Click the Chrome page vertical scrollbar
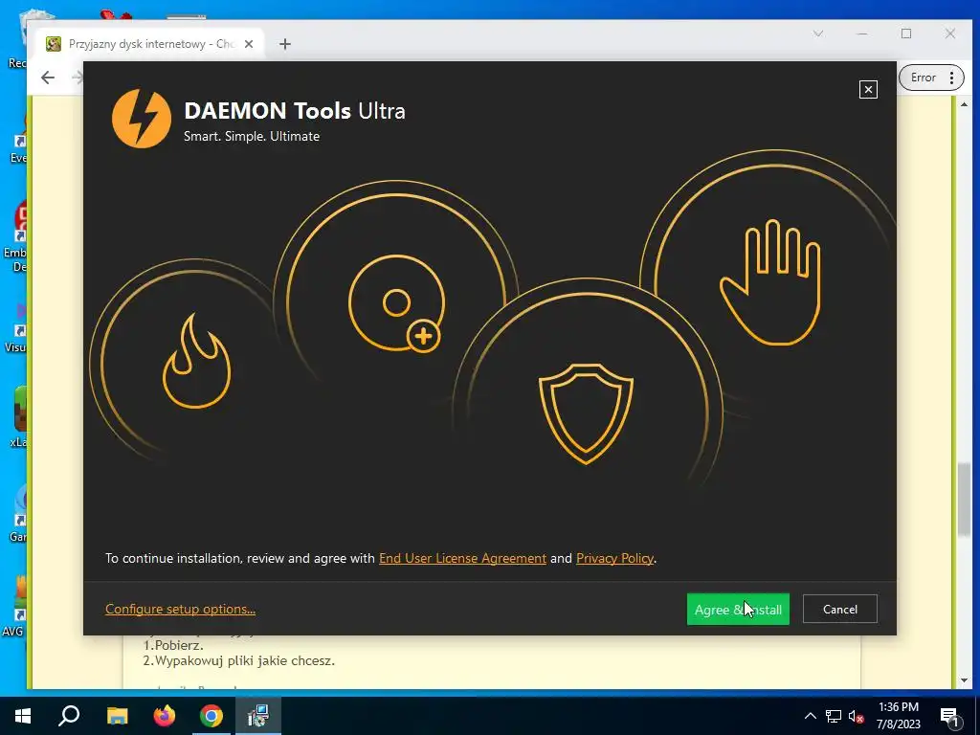The image size is (980, 735). click(964, 499)
